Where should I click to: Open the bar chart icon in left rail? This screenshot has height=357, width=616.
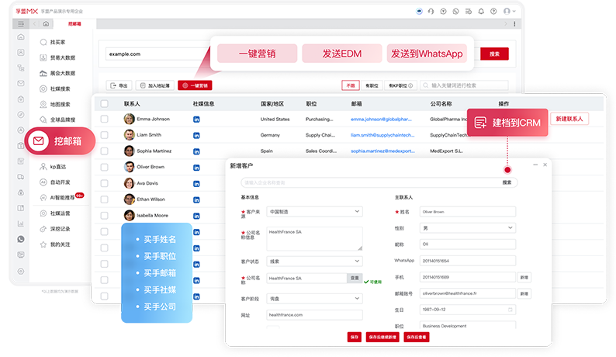pyautogui.click(x=21, y=224)
